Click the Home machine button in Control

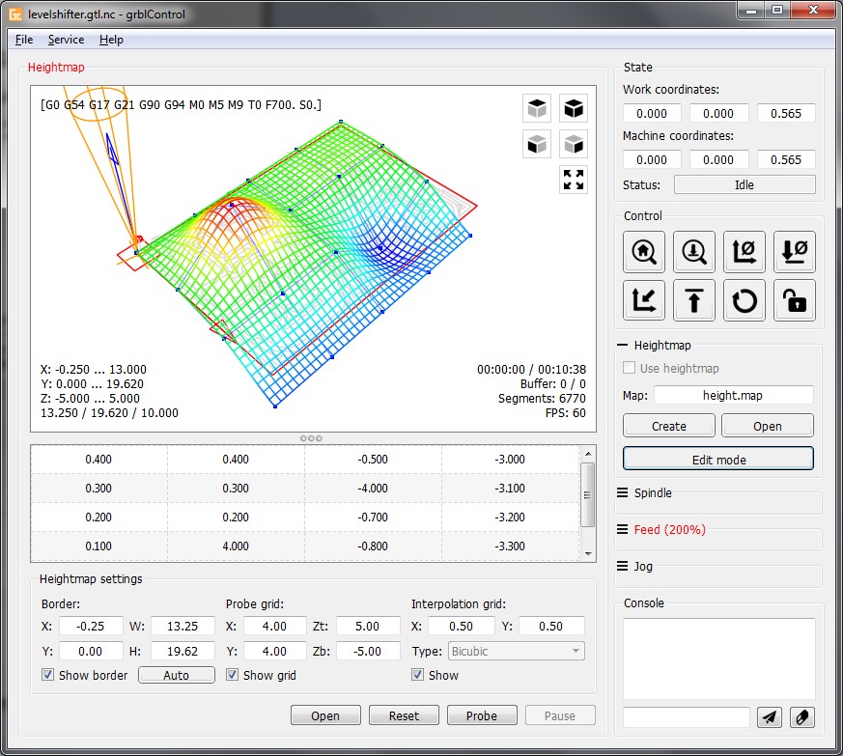click(x=643, y=251)
